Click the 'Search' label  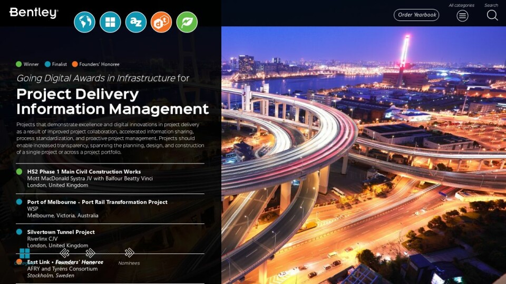[491, 5]
